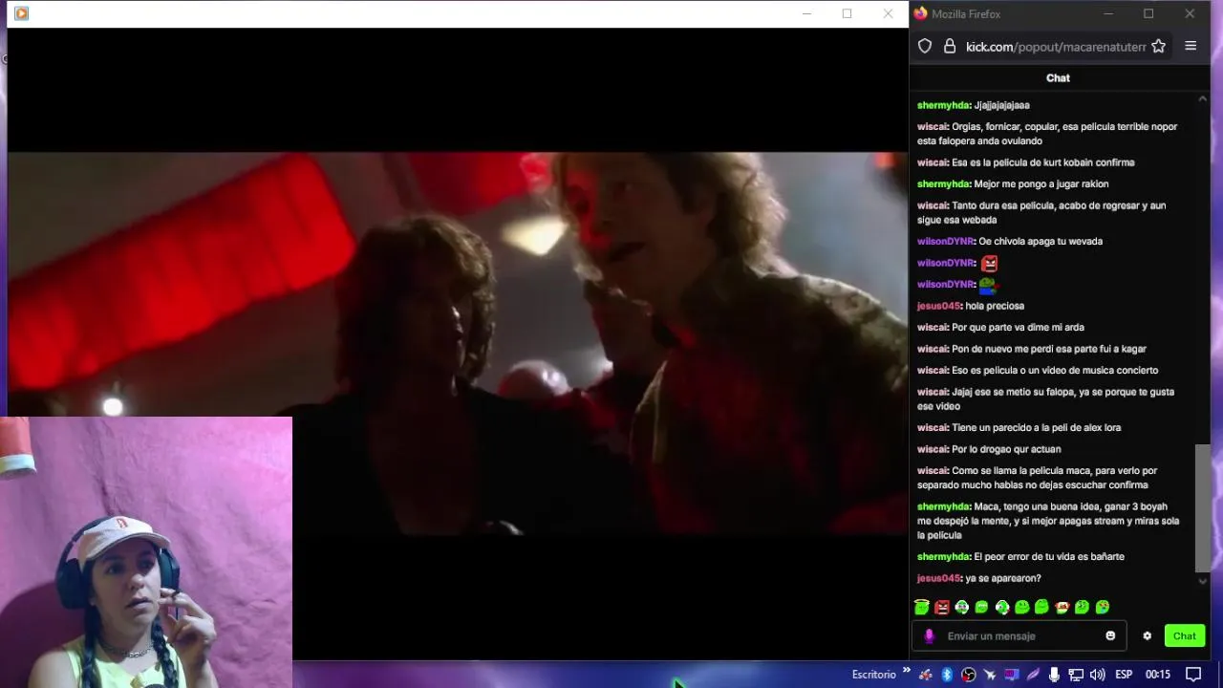This screenshot has height=688, width=1223.
Task: Focus the 'Enviar un mensaje' input field
Action: pyautogui.click(x=1019, y=635)
